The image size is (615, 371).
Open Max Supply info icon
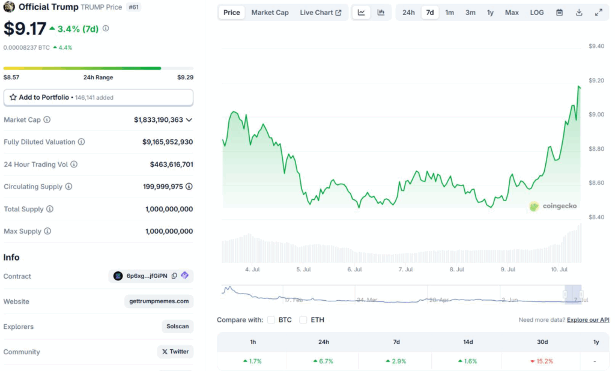47,231
